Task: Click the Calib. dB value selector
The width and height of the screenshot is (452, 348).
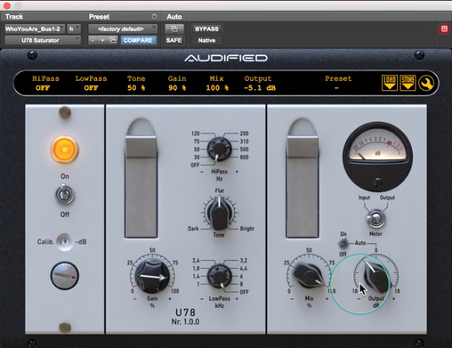Action: point(65,242)
